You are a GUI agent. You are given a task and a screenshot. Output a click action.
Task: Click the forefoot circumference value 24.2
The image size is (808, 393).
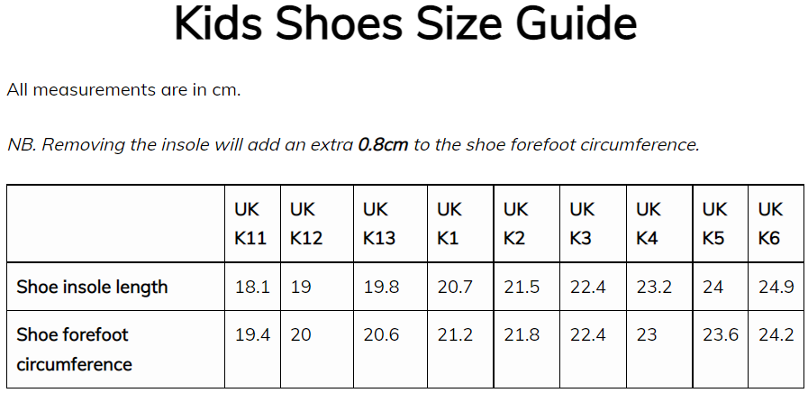coord(776,335)
